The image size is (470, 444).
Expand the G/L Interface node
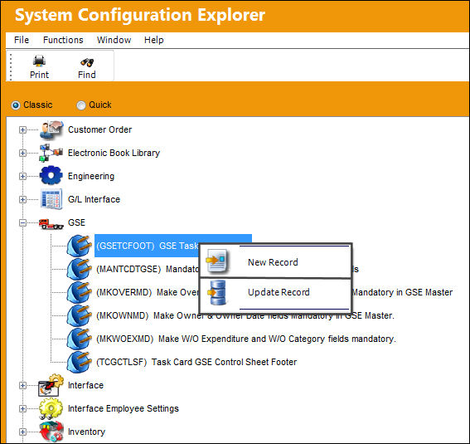click(22, 199)
